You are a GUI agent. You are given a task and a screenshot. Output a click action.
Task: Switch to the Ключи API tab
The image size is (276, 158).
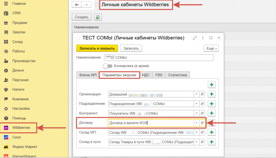(88, 75)
